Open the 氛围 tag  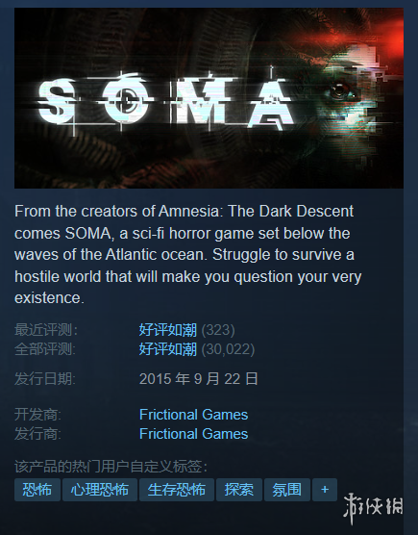[x=287, y=490]
